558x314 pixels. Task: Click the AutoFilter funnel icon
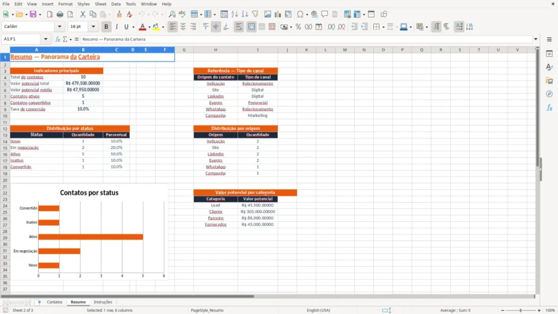pos(255,14)
